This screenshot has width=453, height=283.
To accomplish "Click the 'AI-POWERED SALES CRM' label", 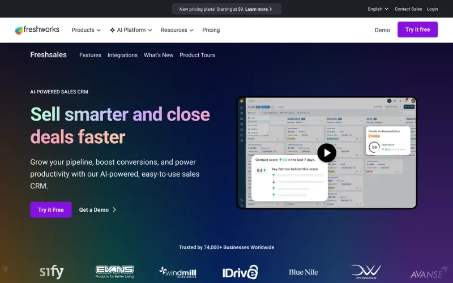I will click(x=59, y=92).
